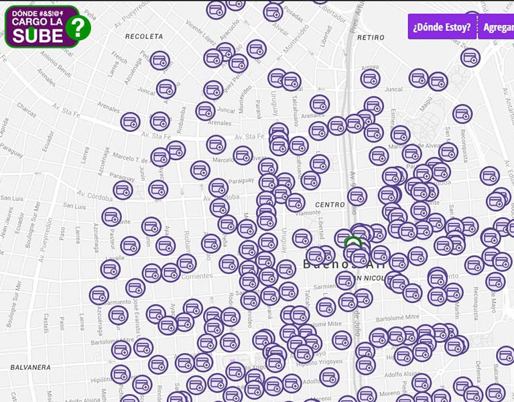Select SUBE marker just below the Lavalle label

click(x=110, y=269)
